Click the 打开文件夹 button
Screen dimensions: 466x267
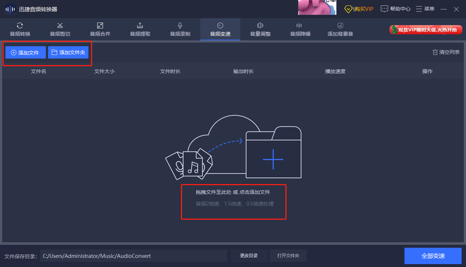[288, 256]
